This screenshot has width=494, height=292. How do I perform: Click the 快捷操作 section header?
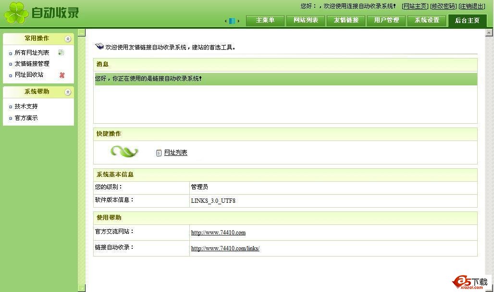point(285,134)
